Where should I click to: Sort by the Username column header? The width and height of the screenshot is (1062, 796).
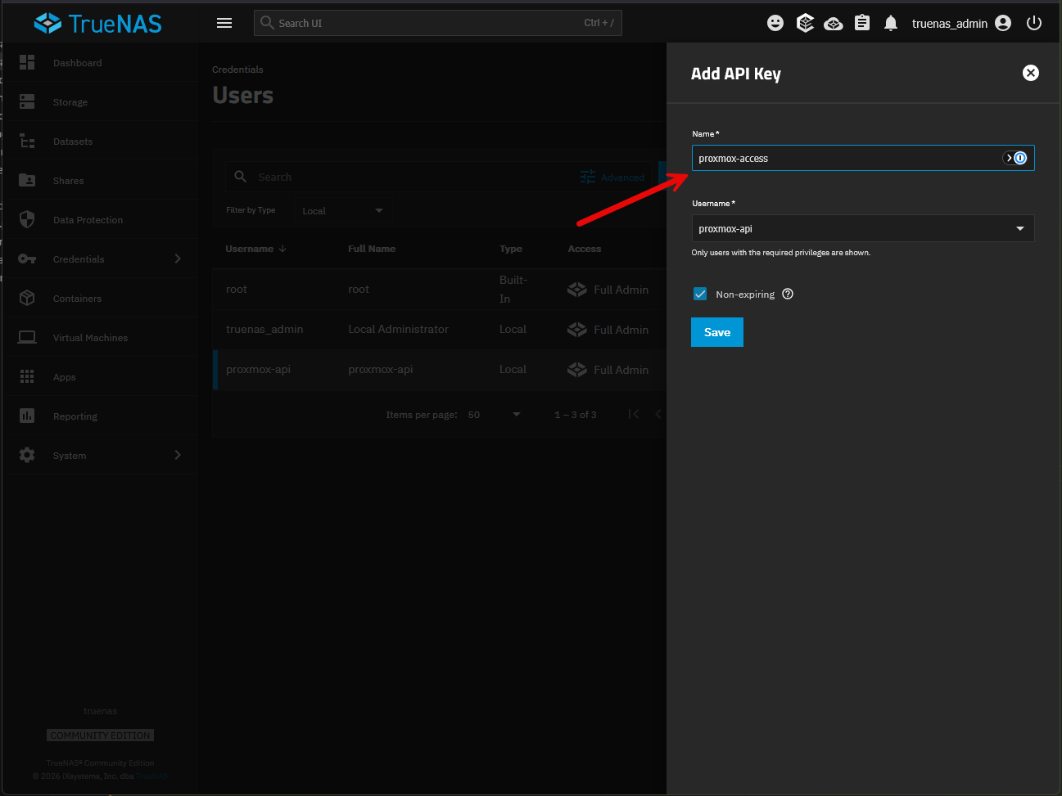pos(256,249)
